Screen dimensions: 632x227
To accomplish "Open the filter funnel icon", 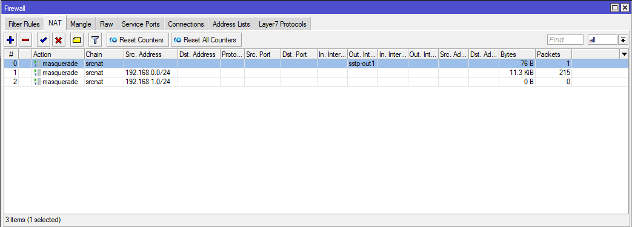I will click(x=95, y=40).
